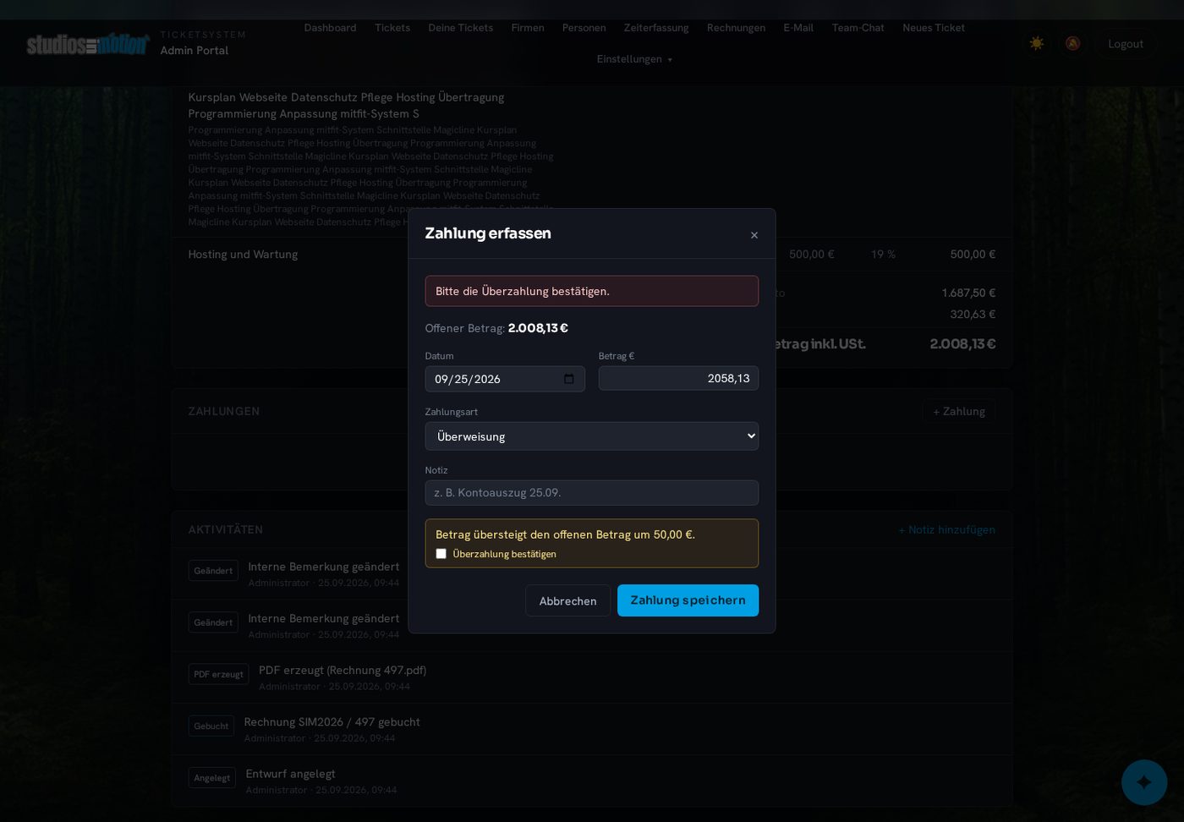
Task: Go to Dashboard in the navigation
Action: click(330, 28)
